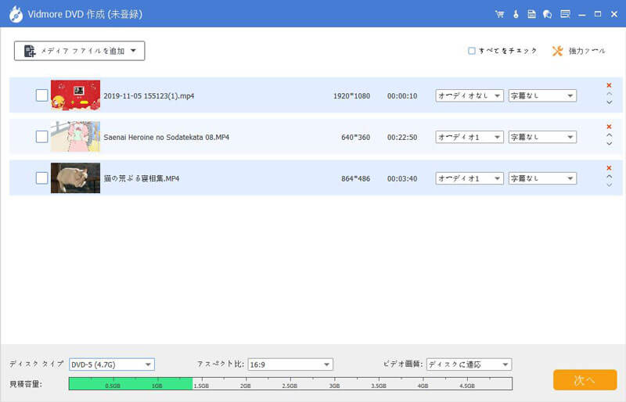Screen dimensions: 626x402
Task: Move 2019-11-05 155123(1).mp4 up
Action: (610, 94)
